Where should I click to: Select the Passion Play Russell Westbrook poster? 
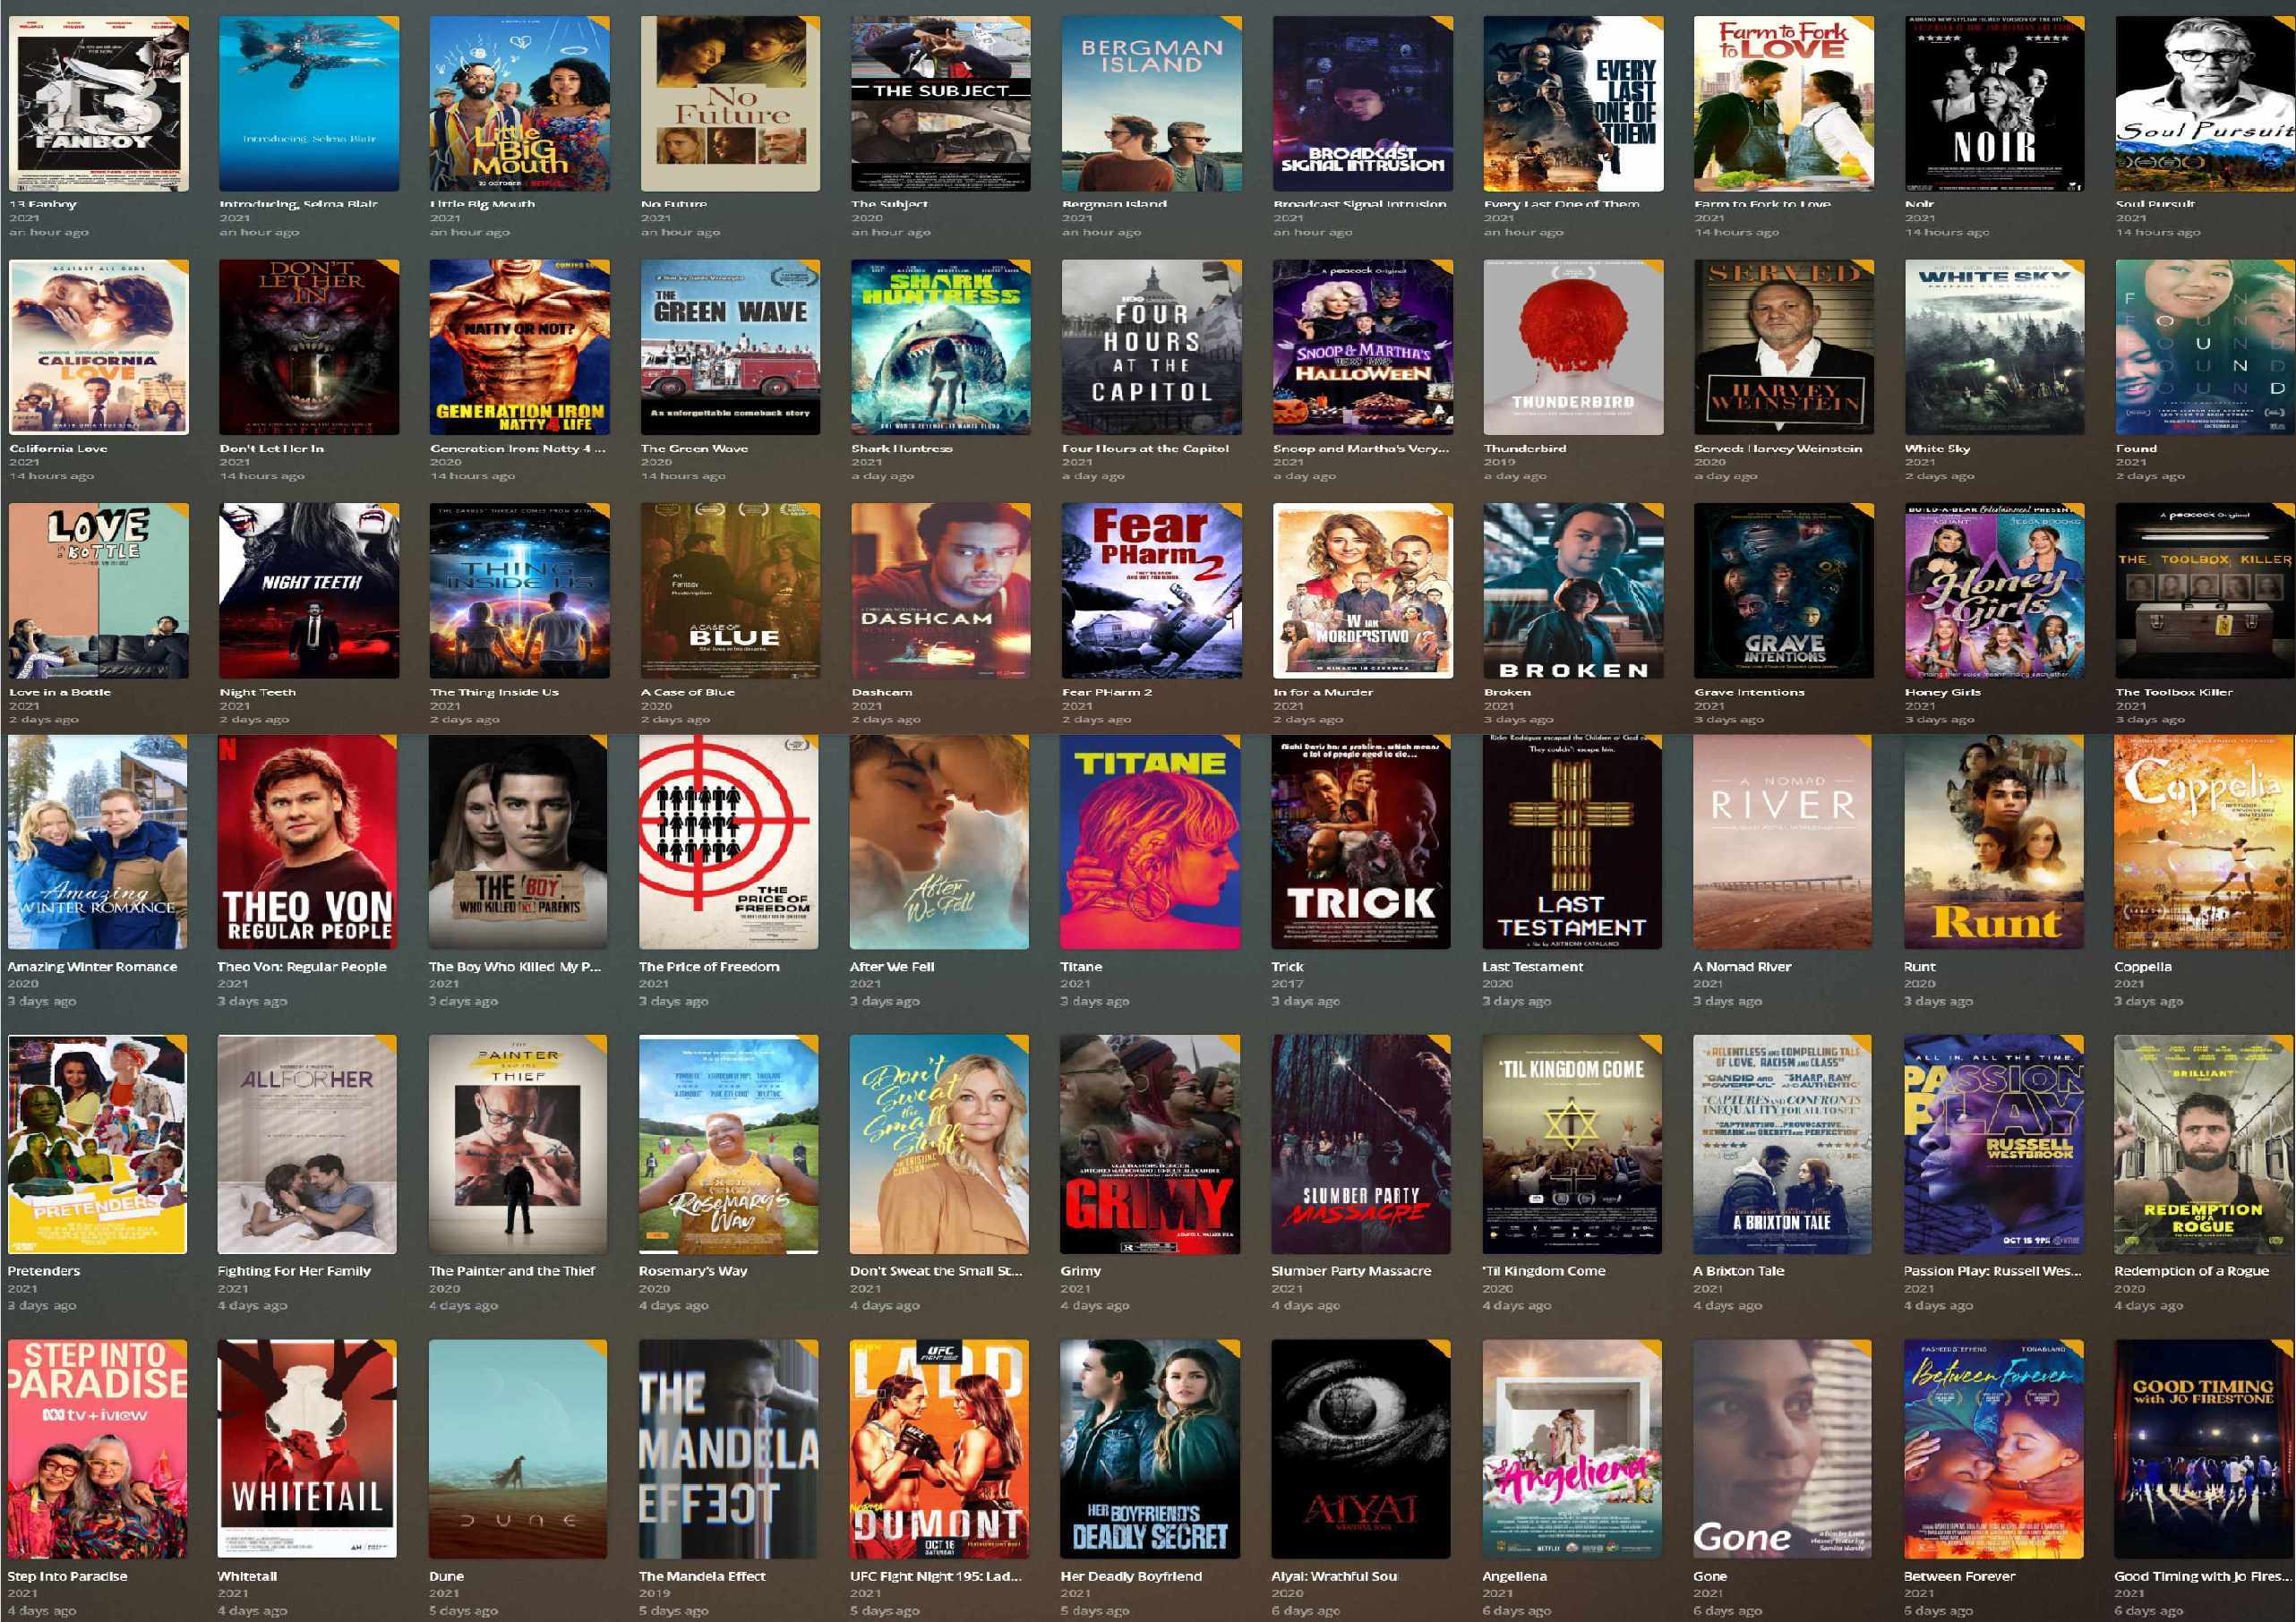1993,1143
